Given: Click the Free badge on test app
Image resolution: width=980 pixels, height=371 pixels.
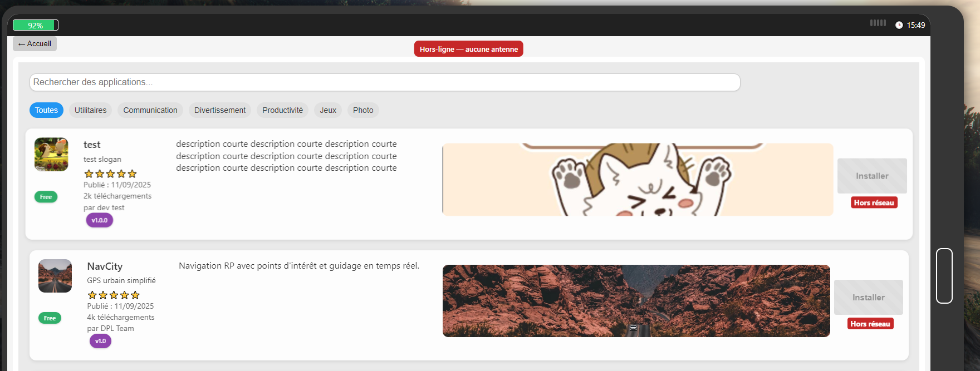Looking at the screenshot, I should click(x=46, y=197).
